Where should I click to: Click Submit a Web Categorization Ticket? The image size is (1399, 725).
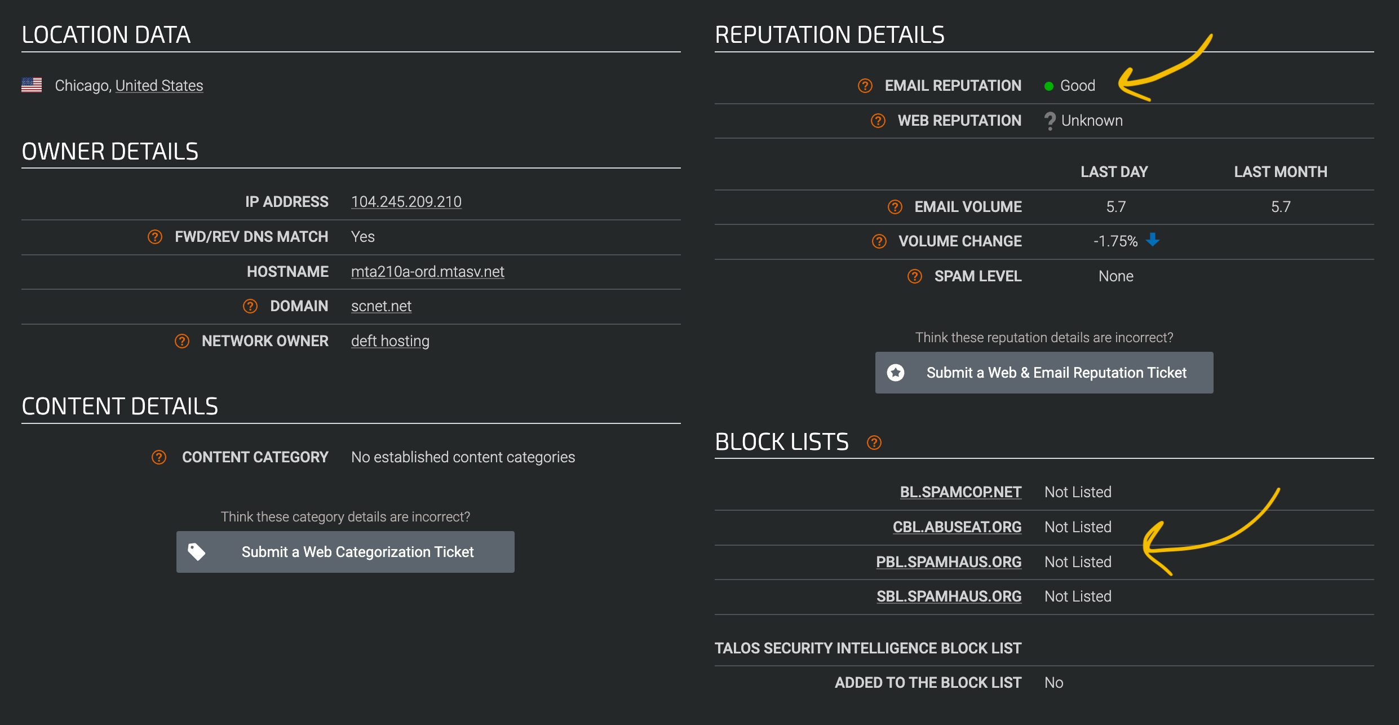tap(346, 551)
